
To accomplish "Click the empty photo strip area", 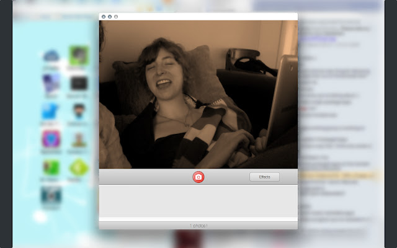I will tap(198, 200).
